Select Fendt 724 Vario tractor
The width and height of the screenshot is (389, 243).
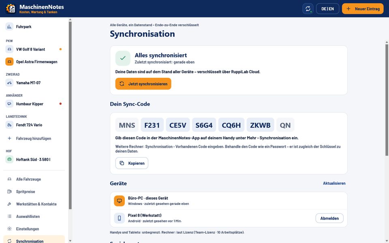34,125
